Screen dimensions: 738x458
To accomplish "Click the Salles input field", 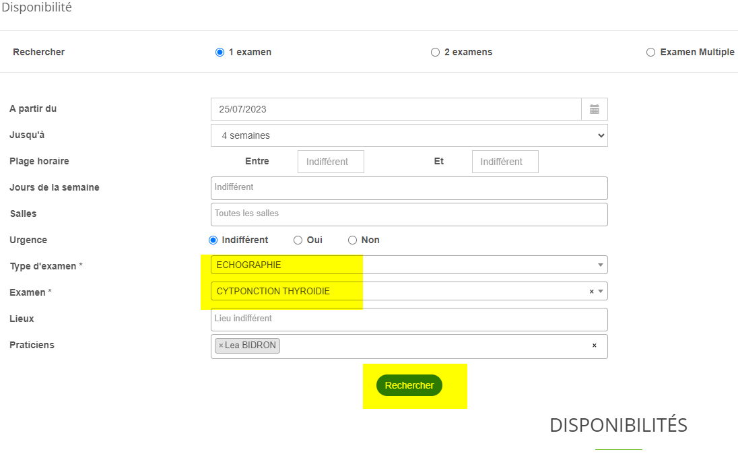I will point(409,214).
